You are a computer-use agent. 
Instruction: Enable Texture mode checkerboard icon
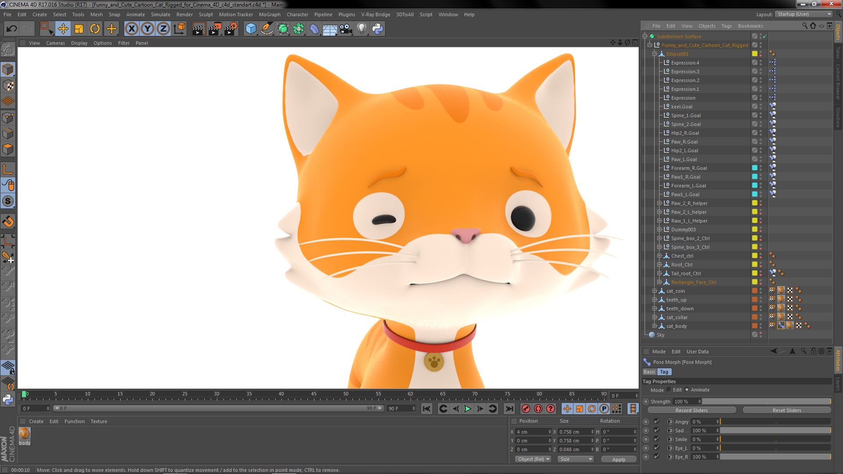coord(8,86)
